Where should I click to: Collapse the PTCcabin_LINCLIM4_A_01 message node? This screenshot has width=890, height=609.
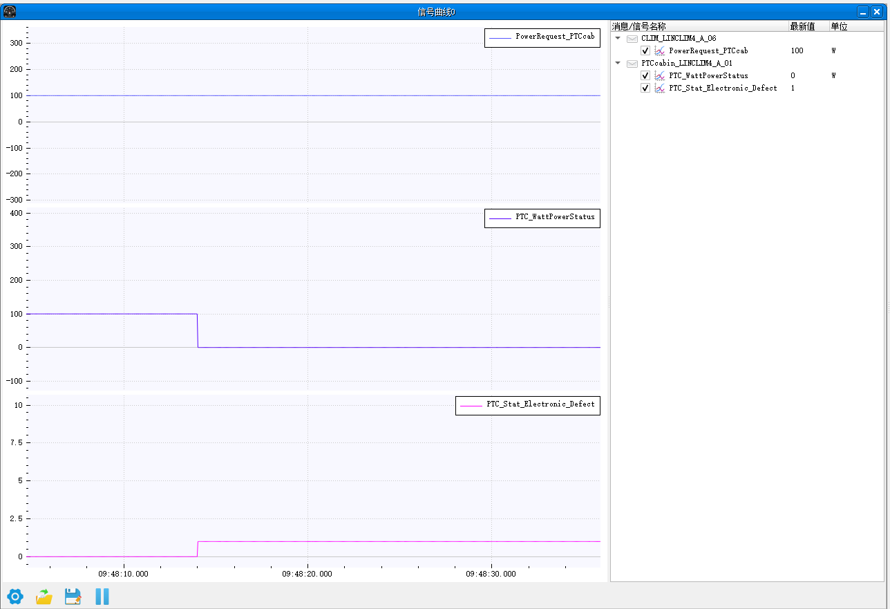tap(618, 63)
